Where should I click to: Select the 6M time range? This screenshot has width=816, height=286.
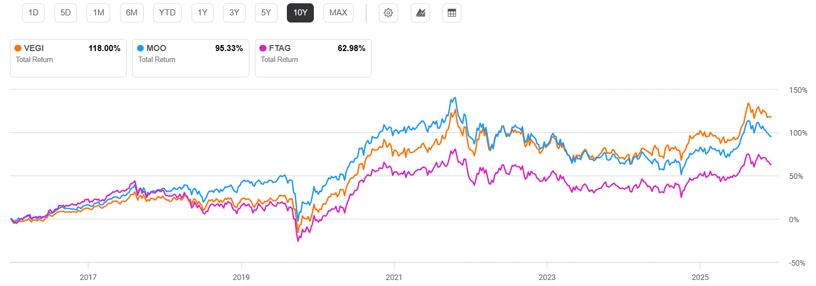click(132, 13)
